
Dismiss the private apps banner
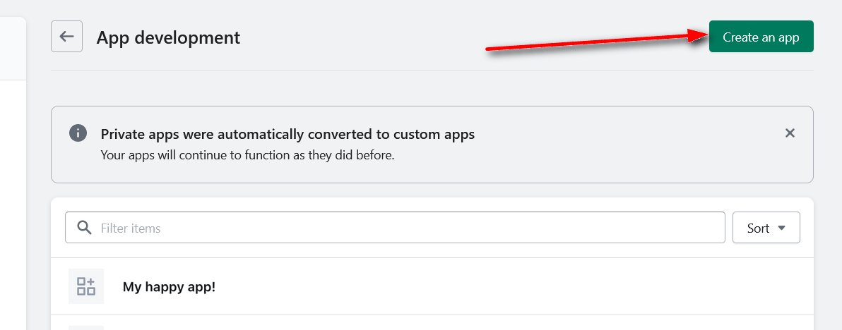pyautogui.click(x=790, y=133)
